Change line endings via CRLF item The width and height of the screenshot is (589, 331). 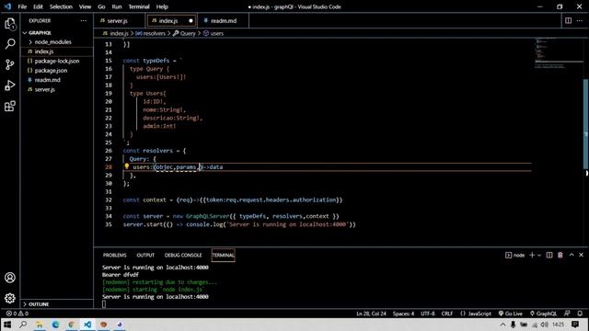point(446,314)
